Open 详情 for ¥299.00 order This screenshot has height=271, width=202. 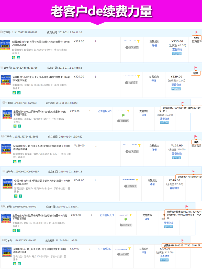(x=144, y=253)
